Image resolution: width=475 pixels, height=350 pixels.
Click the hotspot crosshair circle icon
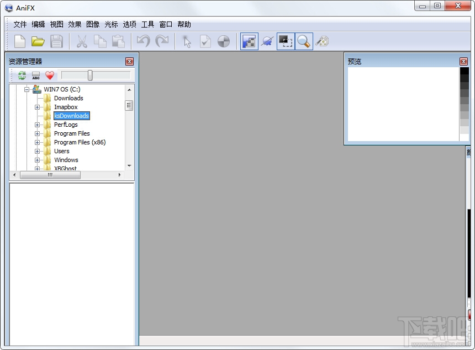224,41
